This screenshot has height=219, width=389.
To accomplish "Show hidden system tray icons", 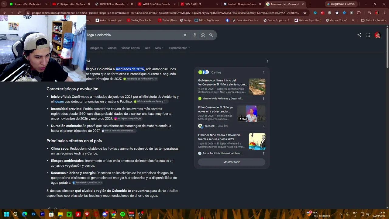I will (x=341, y=214).
